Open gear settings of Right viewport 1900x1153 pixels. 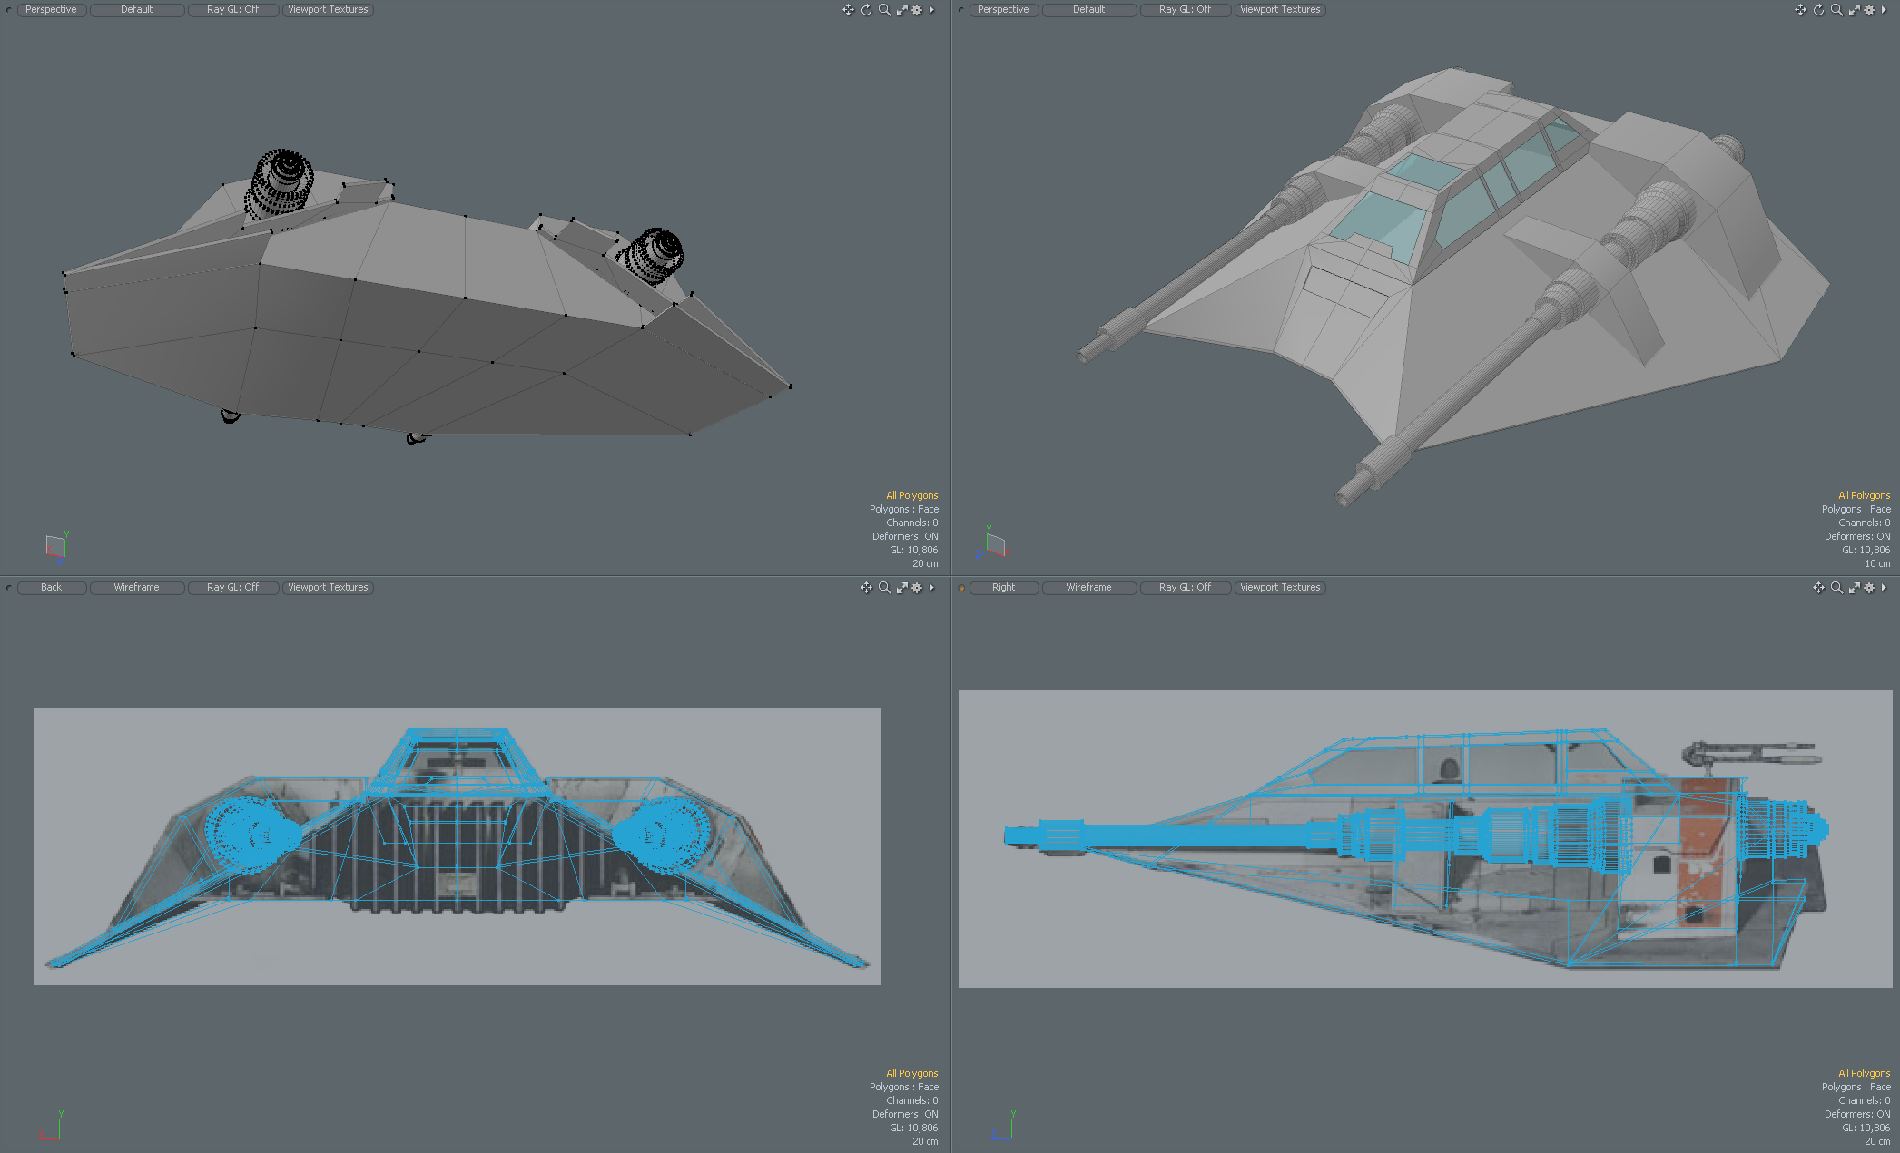coord(1869,588)
